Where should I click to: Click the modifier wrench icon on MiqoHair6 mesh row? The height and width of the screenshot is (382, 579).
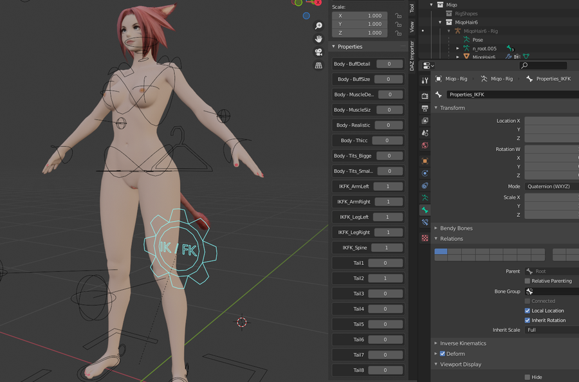pos(508,57)
